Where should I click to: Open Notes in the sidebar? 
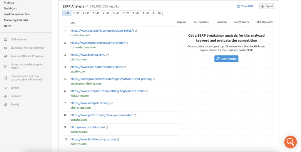point(8,26)
